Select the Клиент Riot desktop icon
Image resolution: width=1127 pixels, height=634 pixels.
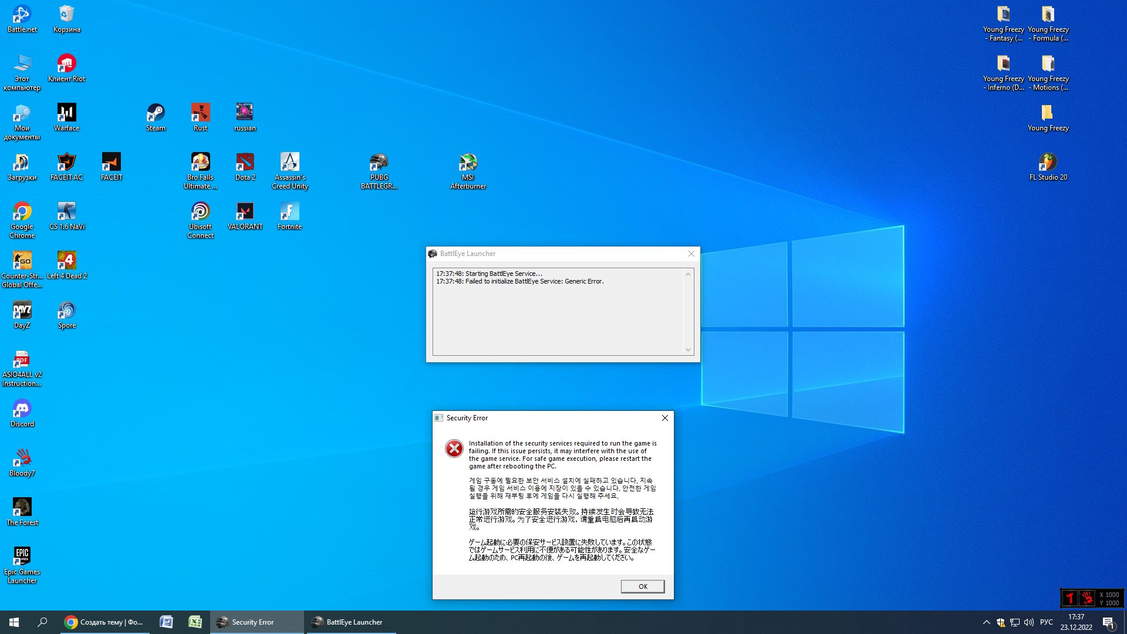[x=67, y=68]
